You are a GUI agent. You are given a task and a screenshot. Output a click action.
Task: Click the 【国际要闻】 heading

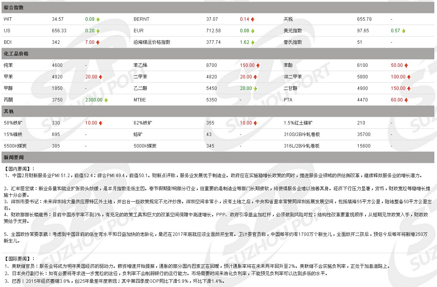pyautogui.click(x=20, y=259)
